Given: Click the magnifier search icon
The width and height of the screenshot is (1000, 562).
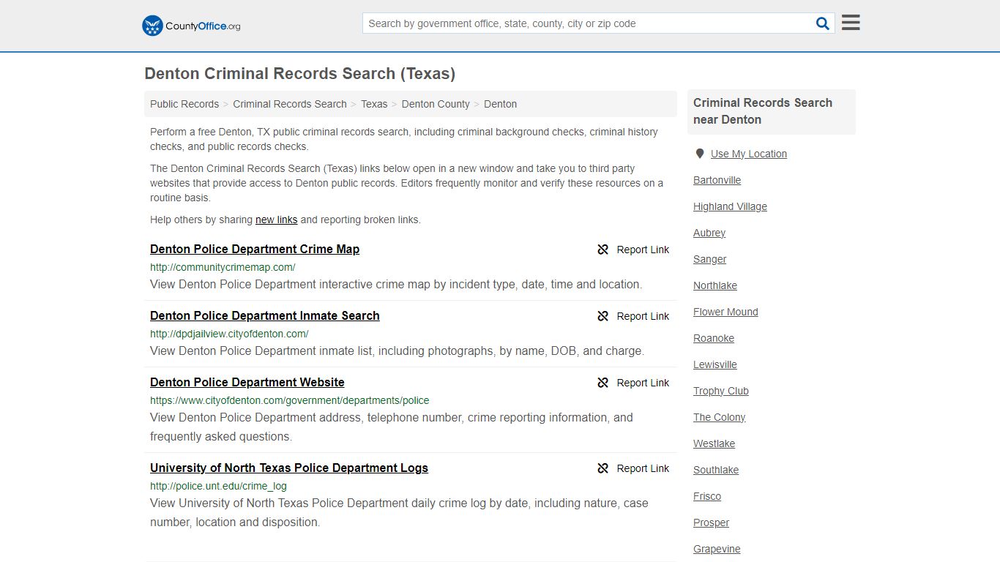Looking at the screenshot, I should coord(823,23).
